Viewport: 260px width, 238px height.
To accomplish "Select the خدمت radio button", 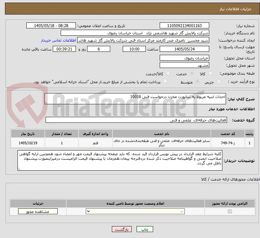I will (192, 73).
